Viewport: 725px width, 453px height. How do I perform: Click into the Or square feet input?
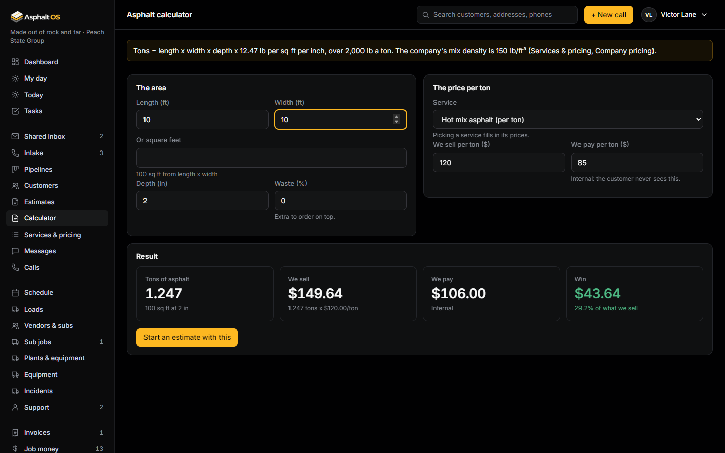click(x=271, y=158)
